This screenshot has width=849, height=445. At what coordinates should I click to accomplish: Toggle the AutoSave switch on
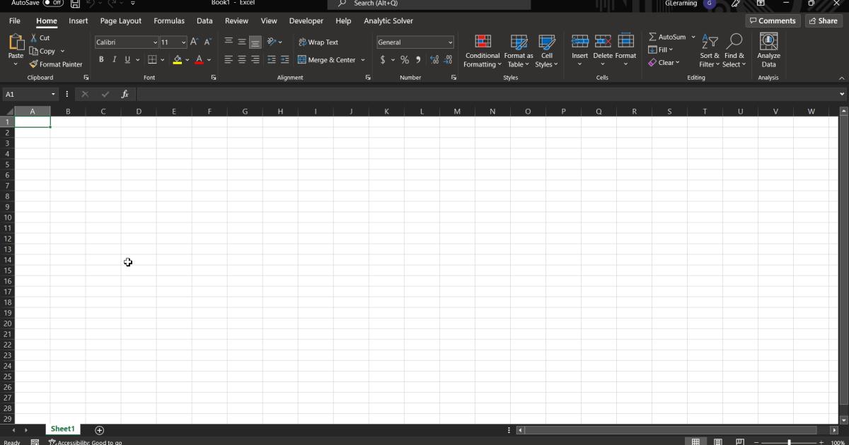[x=50, y=3]
